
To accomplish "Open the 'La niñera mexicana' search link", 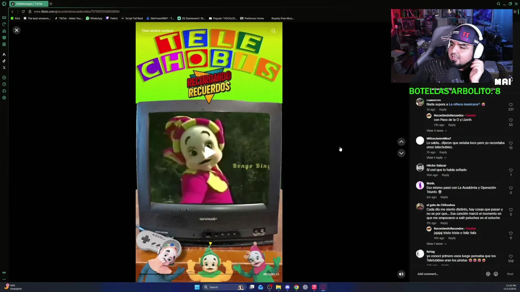I will 464,104.
